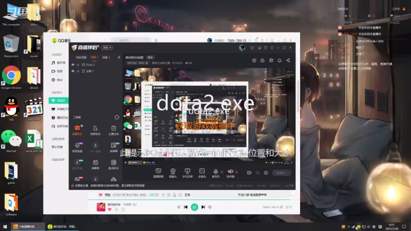Edit the DOTA2 - RPG stream title pencil
Viewport: 411px width, 231px height.
147,63
